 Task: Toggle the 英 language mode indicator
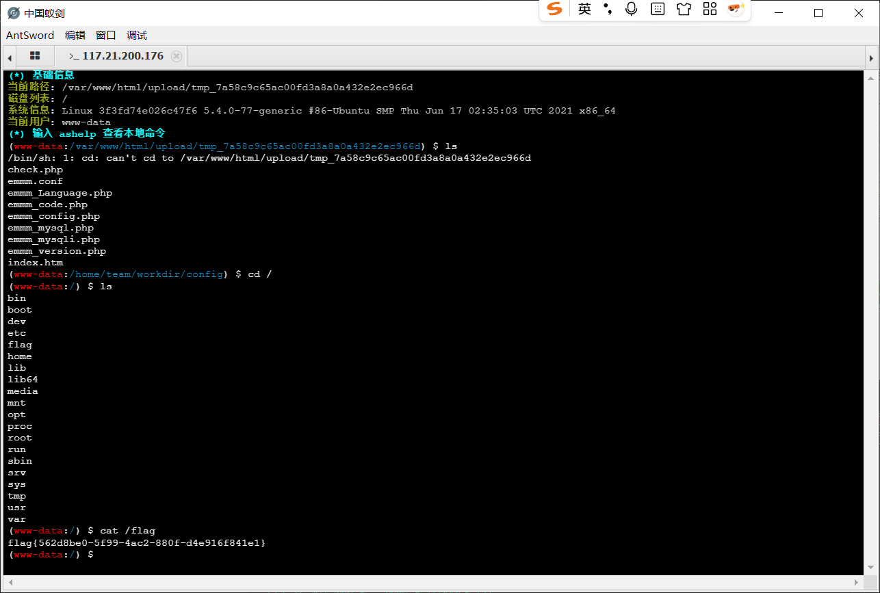[584, 9]
